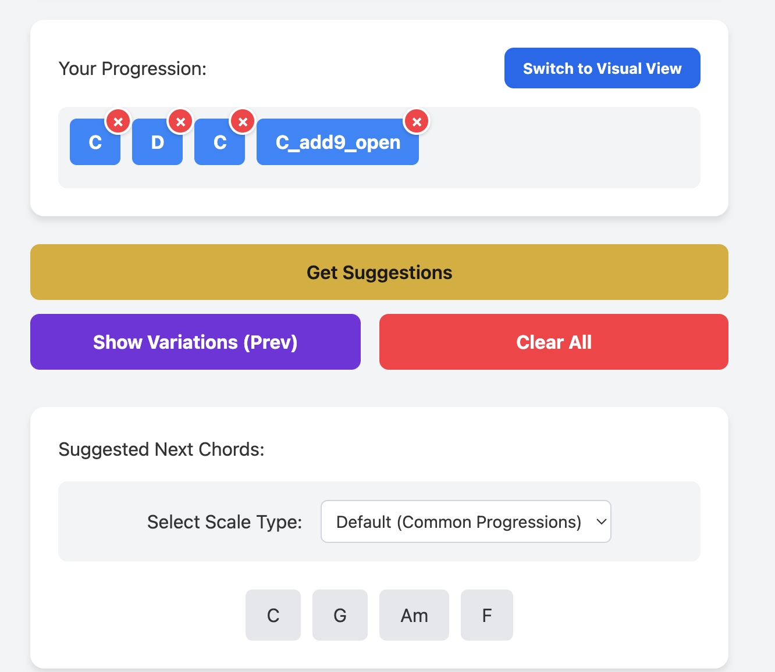
Task: Select the suggested C chord
Action: (x=273, y=615)
